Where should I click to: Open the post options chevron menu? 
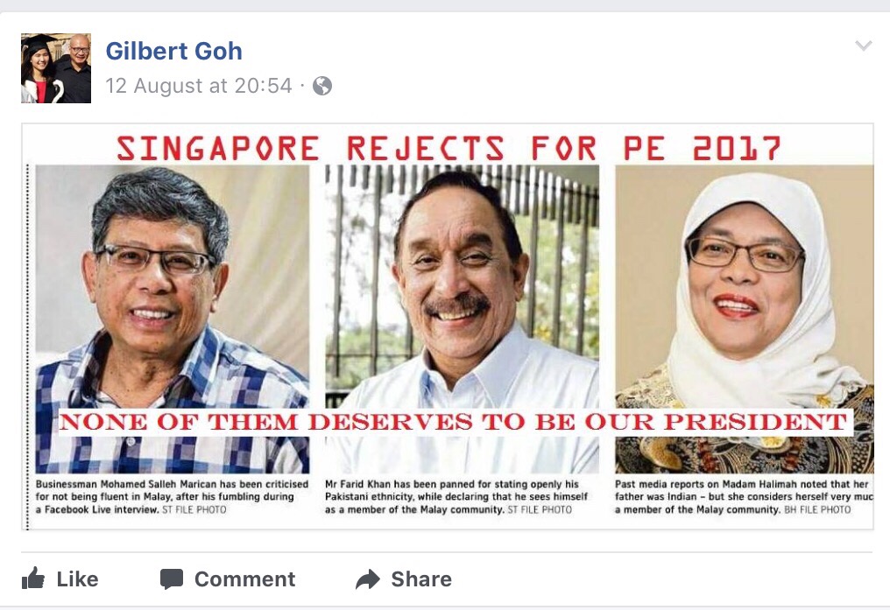(x=864, y=46)
